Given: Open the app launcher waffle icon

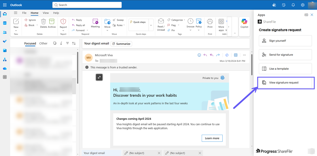Looking at the screenshot, I should tap(5, 5).
